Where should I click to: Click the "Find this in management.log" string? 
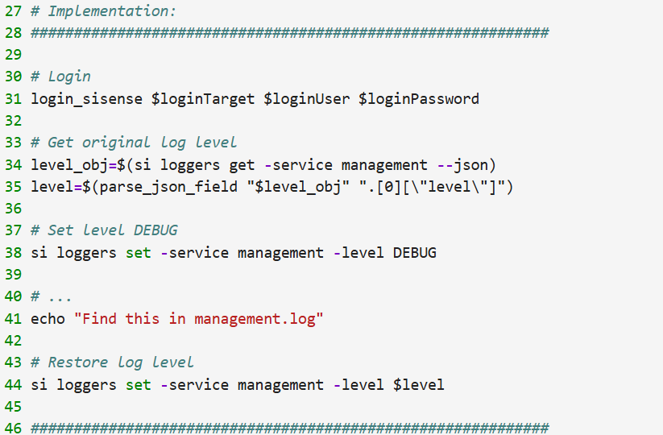click(x=198, y=319)
